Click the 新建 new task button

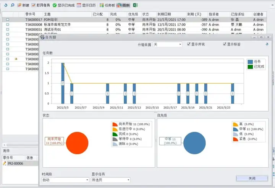coord(23,5)
